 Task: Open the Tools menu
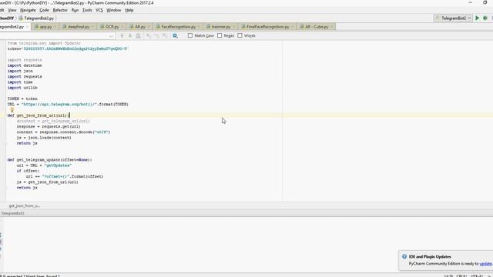87,10
